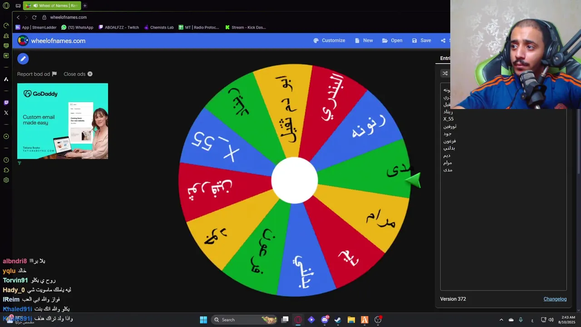581x327 pixels.
Task: Open the Chemists Lab bookmark
Action: pos(158,27)
